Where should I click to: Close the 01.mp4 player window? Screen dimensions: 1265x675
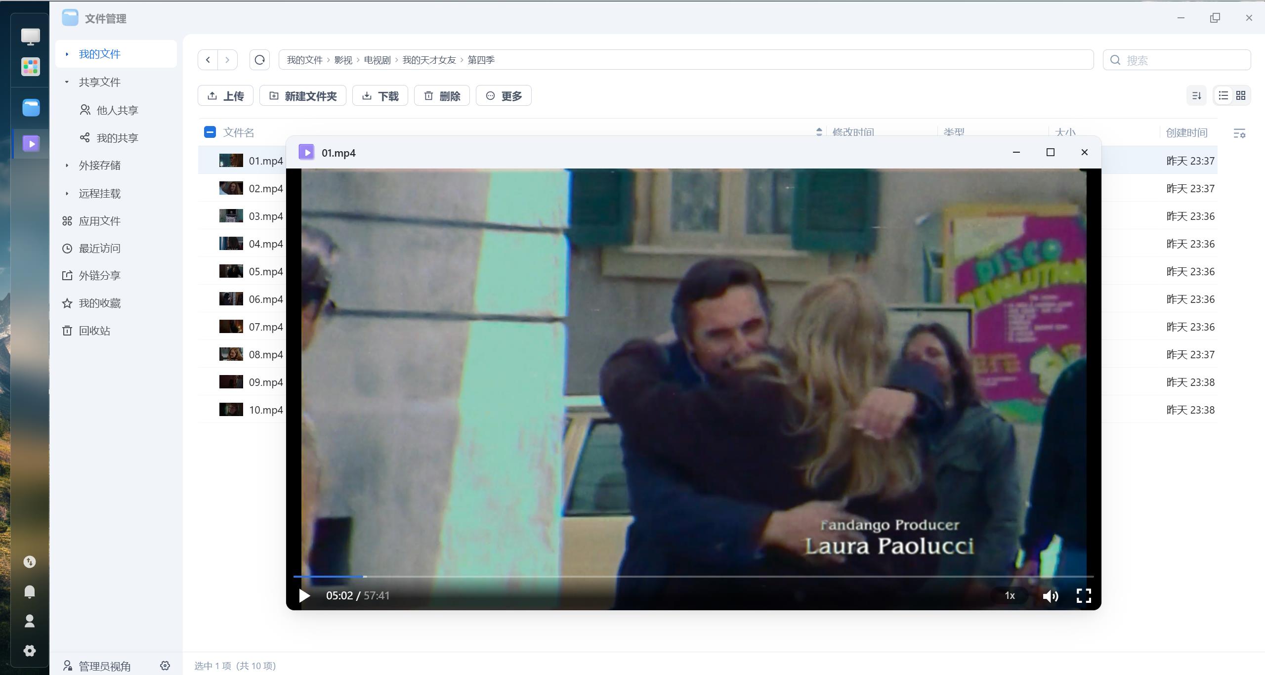1085,152
